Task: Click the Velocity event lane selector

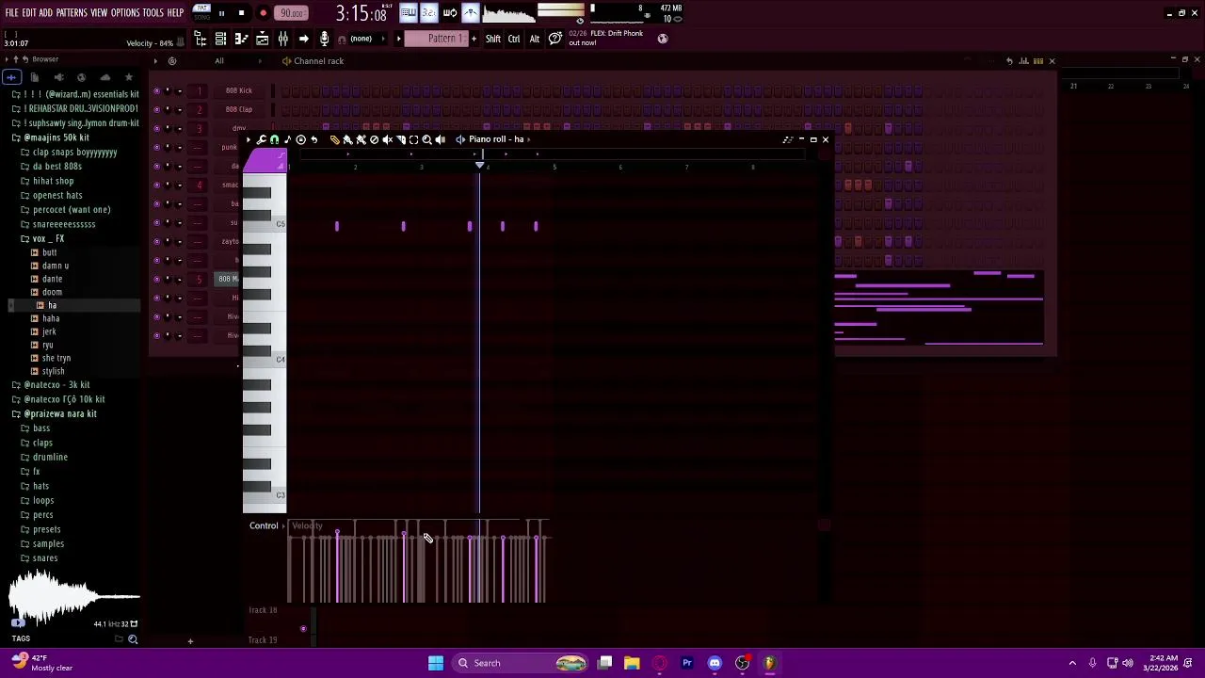Action: (x=307, y=525)
